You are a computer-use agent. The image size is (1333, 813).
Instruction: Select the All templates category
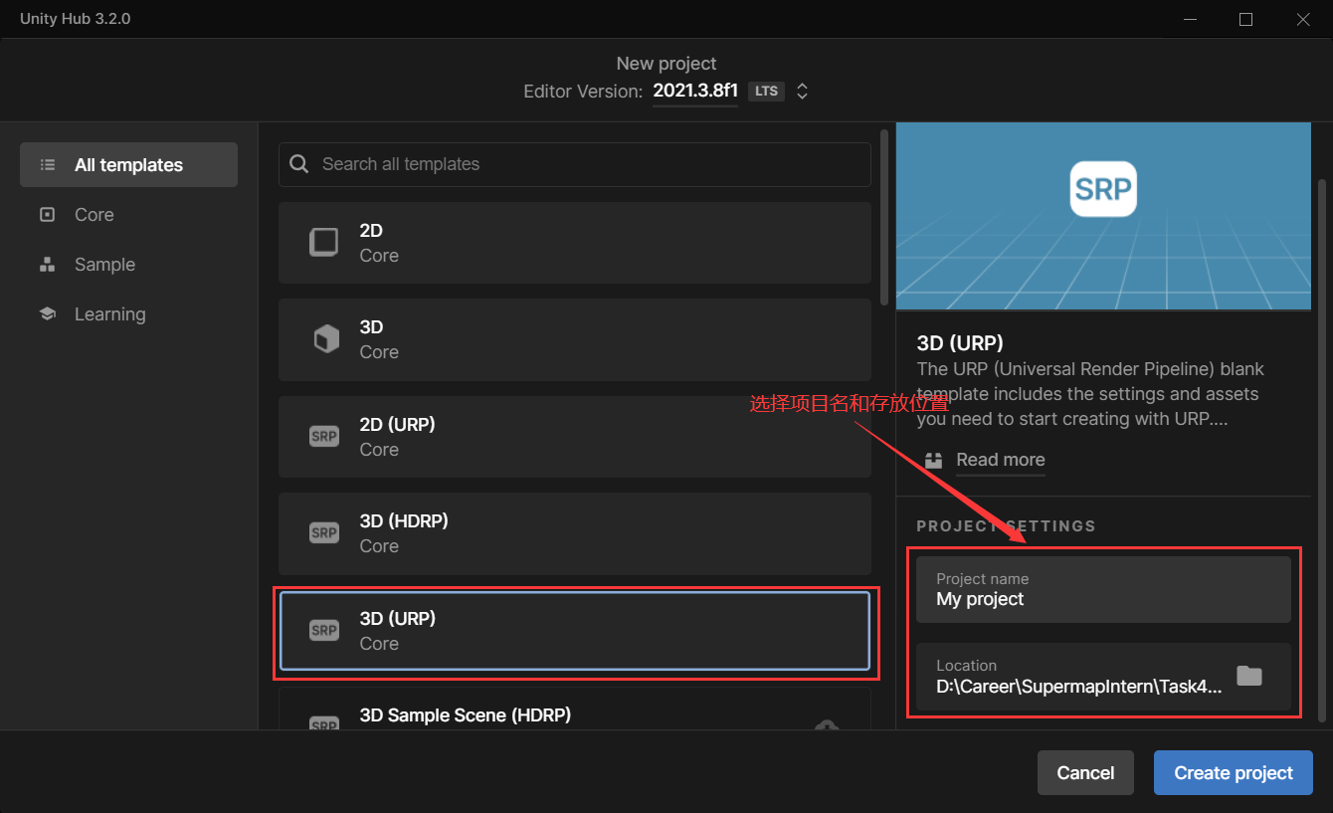(128, 165)
